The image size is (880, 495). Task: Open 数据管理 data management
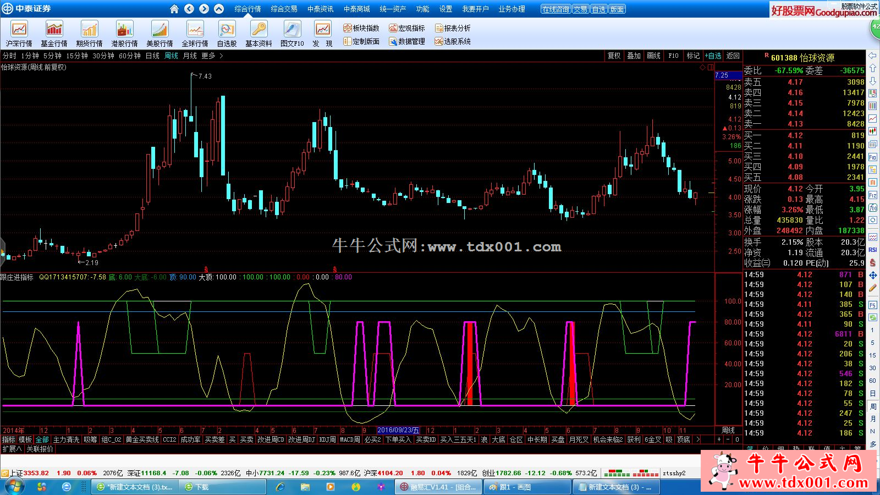(407, 41)
